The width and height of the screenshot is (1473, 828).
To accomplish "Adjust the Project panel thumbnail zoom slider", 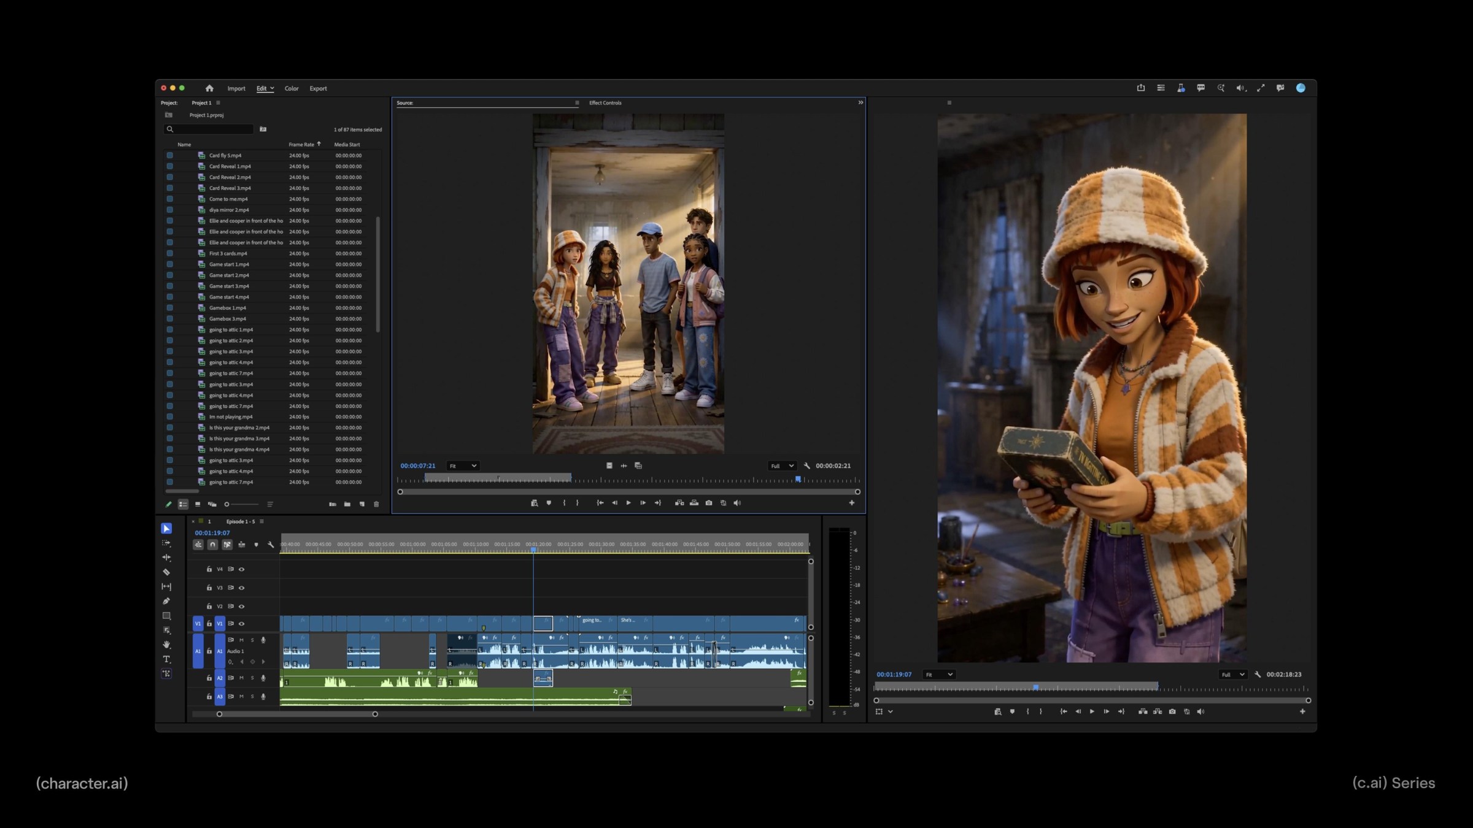I will [241, 504].
